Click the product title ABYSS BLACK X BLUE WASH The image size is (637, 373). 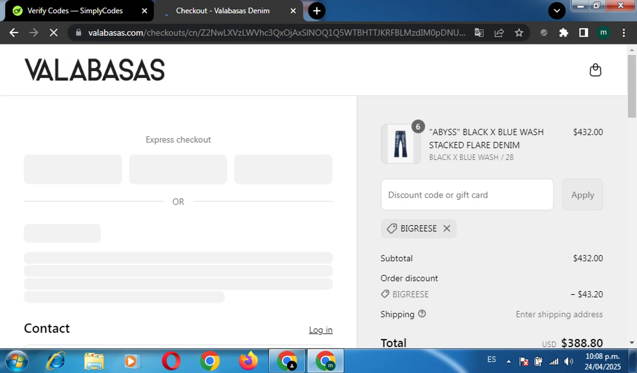click(486, 138)
